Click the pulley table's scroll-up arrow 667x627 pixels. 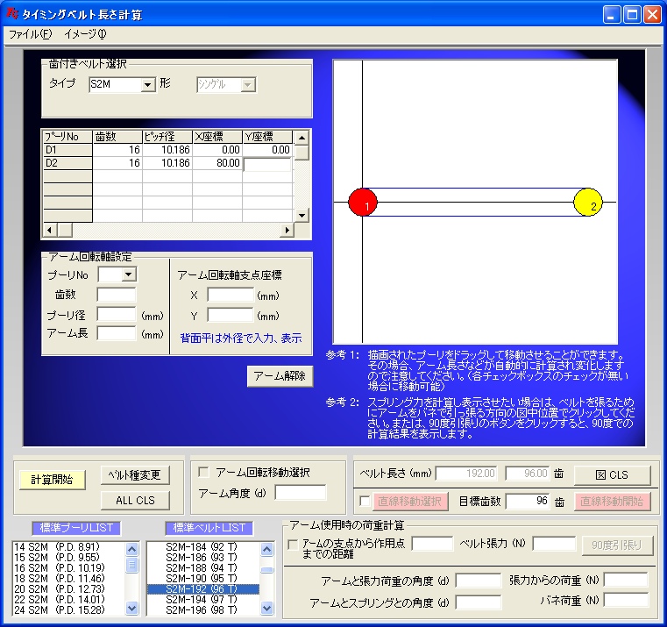(x=301, y=137)
